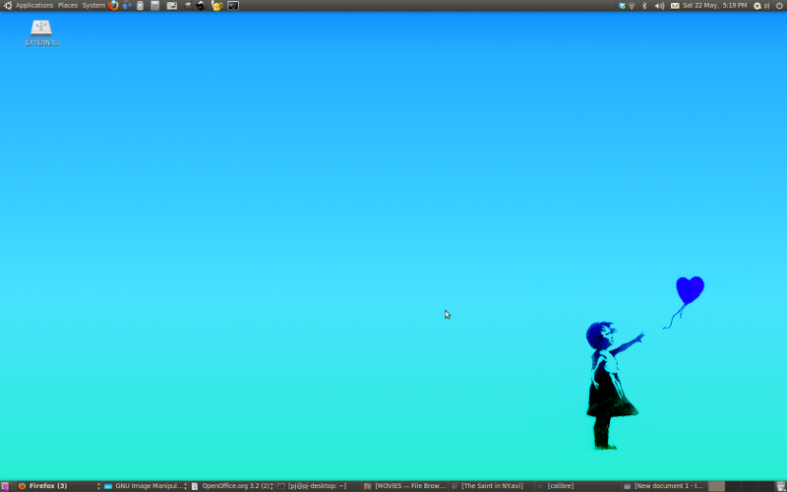Expand the OpenOffice.org group arrow

coord(272,486)
